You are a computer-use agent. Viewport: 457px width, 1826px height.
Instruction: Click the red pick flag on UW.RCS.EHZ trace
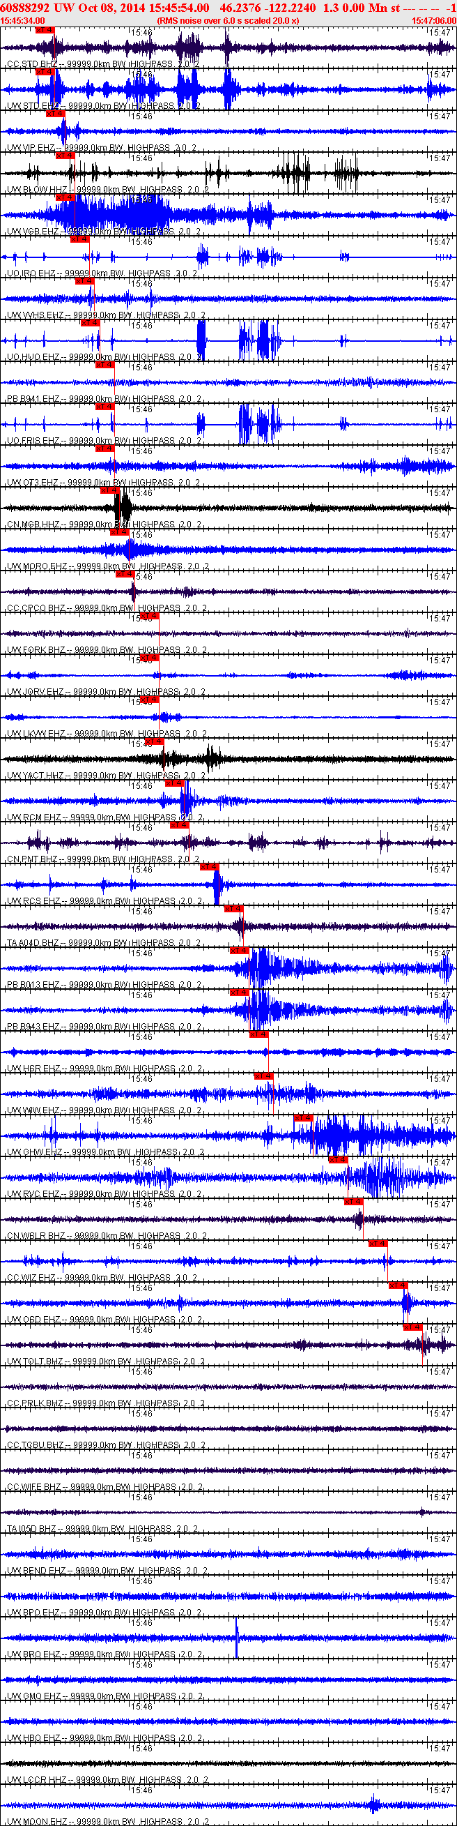point(209,866)
